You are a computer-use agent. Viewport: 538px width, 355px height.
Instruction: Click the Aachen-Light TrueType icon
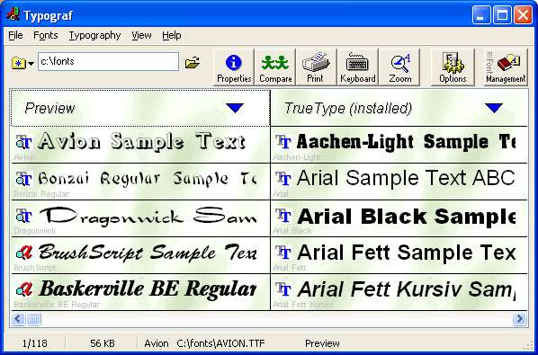coord(283,141)
